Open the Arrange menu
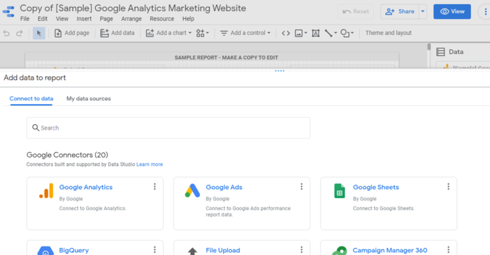Image resolution: width=490 pixels, height=255 pixels. pyautogui.click(x=132, y=19)
